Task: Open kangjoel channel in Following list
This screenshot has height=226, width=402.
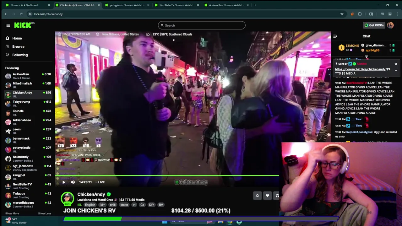Action: 28,177
